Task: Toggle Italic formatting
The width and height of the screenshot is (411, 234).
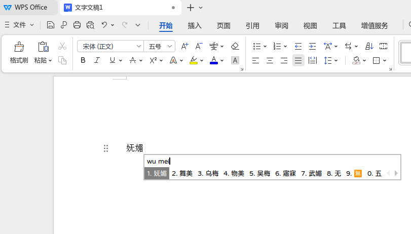Action: tap(97, 61)
